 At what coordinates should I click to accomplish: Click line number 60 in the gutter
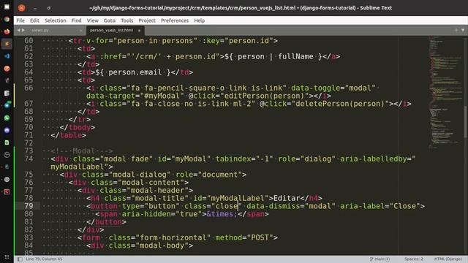click(29, 41)
